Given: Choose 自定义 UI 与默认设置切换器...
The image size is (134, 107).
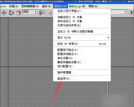Looking at the screenshot, I should [x=82, y=32].
